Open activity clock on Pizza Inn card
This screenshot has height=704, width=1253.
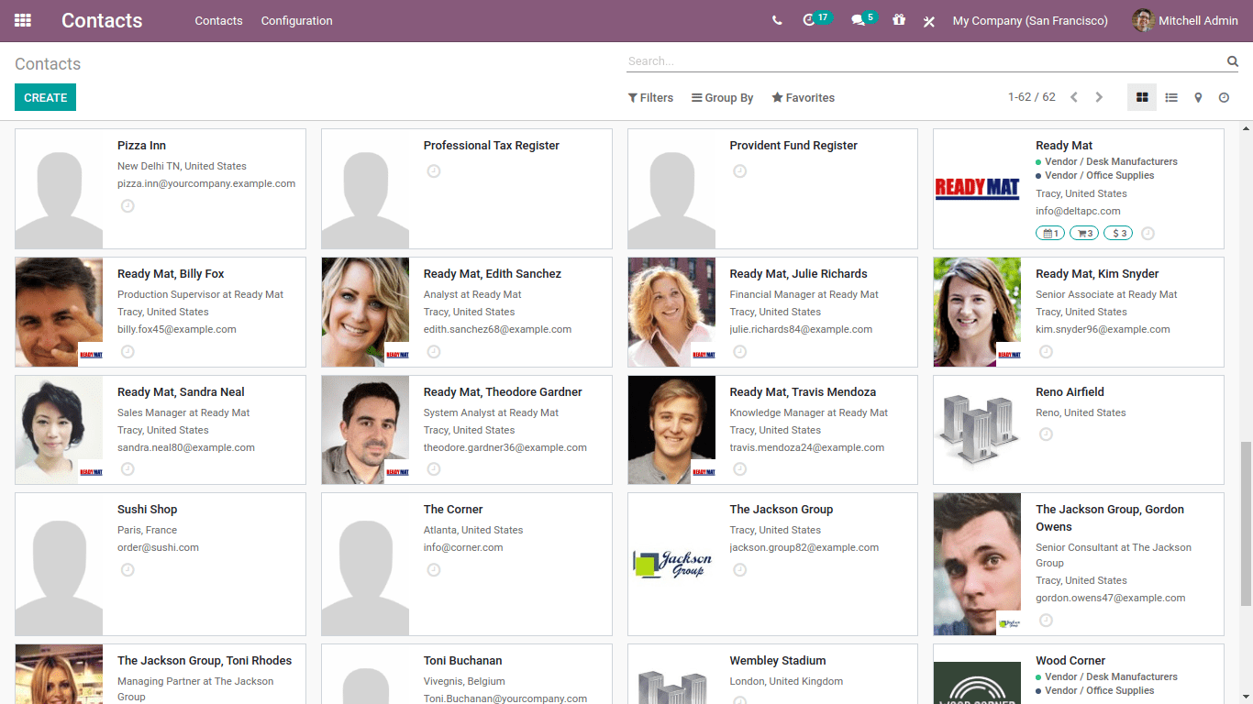pos(128,206)
